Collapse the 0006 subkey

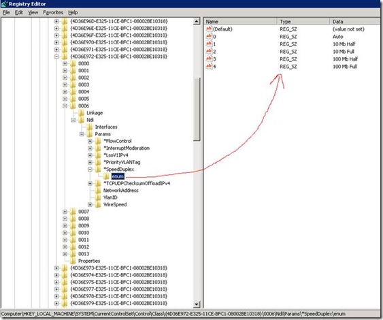65,106
